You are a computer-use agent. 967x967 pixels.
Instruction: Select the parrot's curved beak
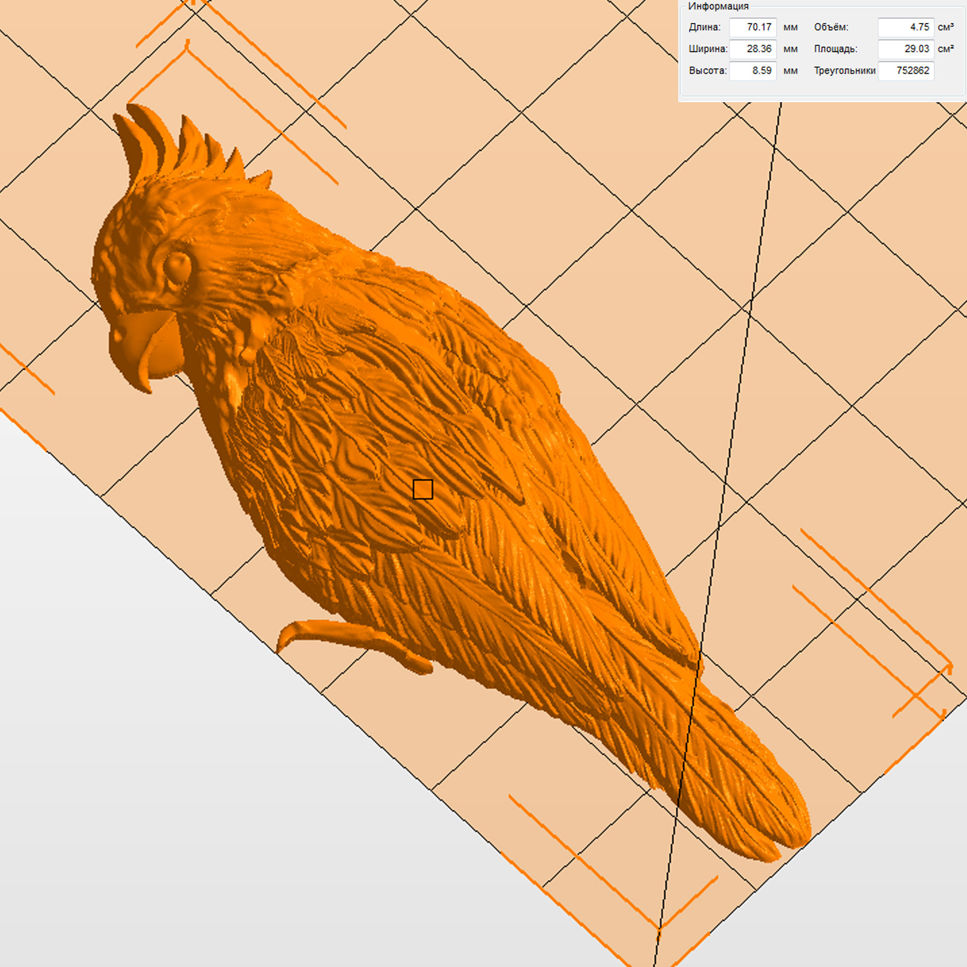click(x=145, y=351)
